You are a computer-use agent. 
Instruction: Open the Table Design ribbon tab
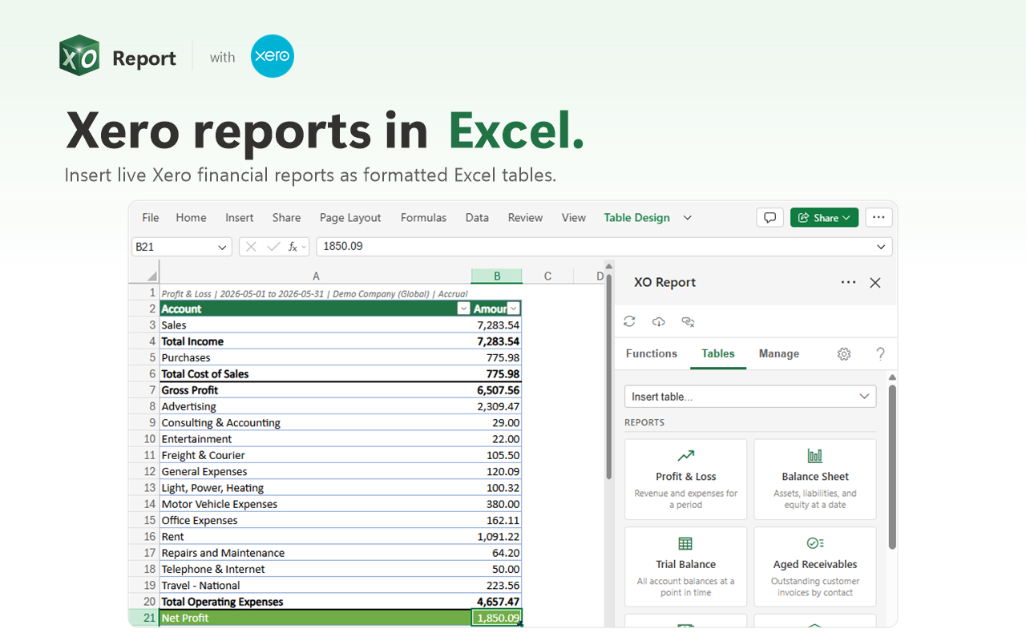pos(636,217)
